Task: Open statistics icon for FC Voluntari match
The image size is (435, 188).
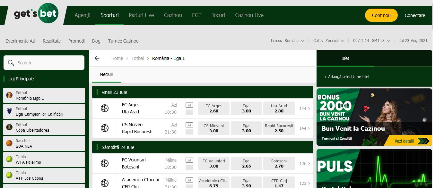Action: tap(189, 160)
